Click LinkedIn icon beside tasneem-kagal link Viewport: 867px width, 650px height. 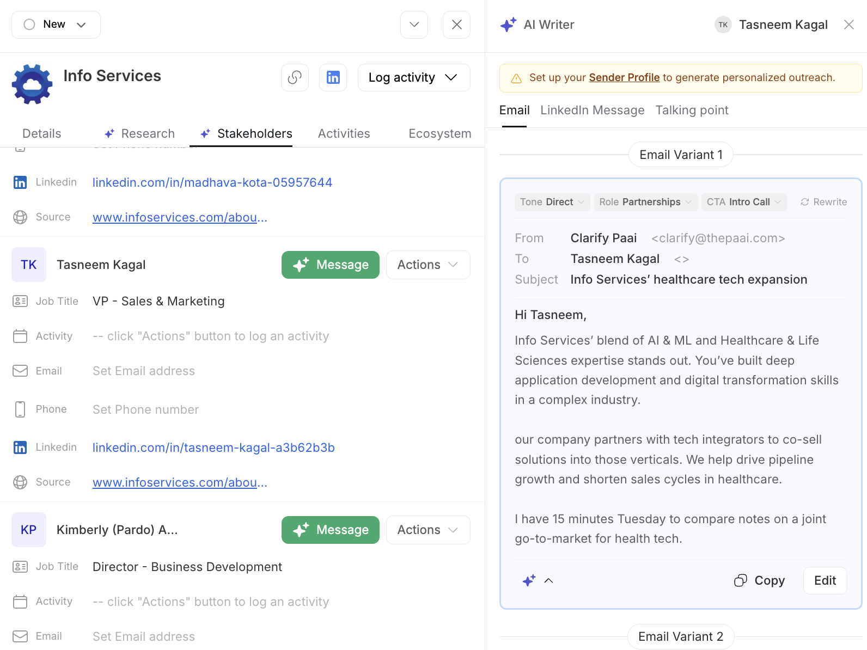20,447
